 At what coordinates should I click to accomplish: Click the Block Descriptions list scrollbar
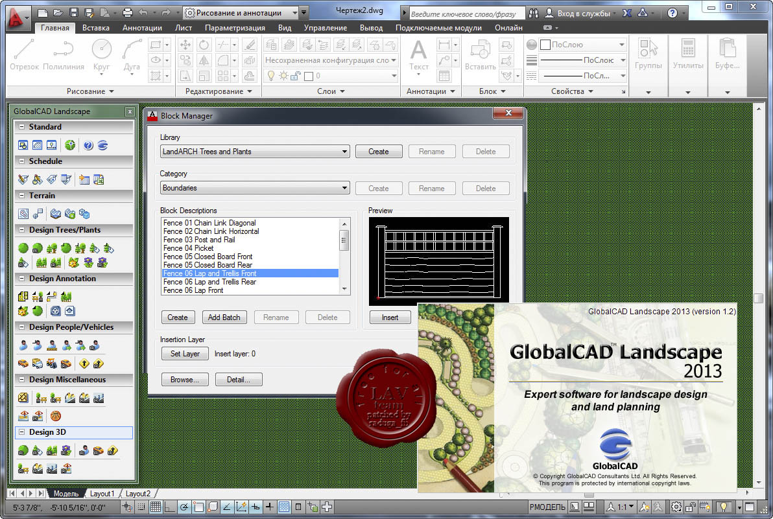pos(344,256)
